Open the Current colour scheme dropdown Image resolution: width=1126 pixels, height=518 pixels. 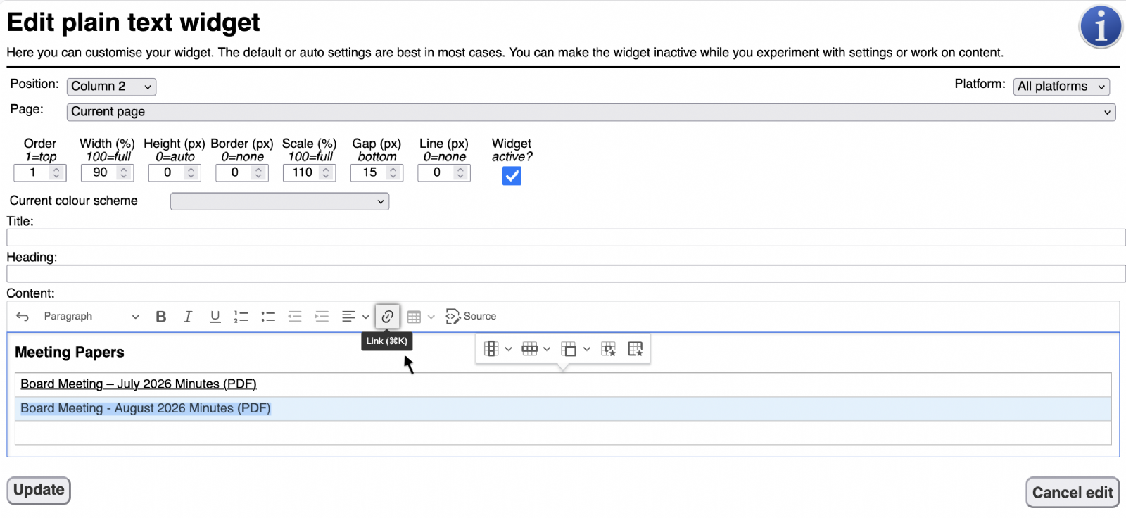[279, 201]
